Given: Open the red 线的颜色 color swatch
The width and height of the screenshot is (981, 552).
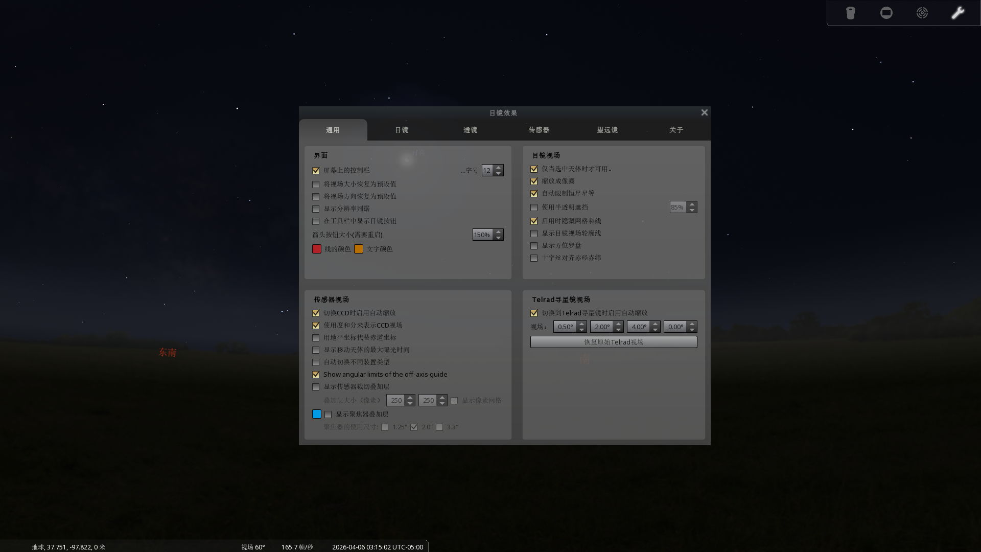Looking at the screenshot, I should 316,249.
